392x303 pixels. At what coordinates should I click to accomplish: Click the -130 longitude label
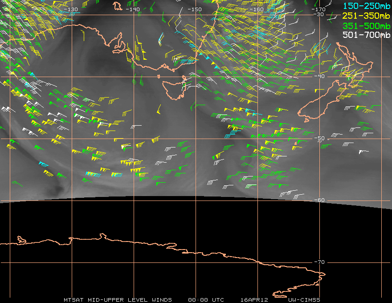click(70, 9)
